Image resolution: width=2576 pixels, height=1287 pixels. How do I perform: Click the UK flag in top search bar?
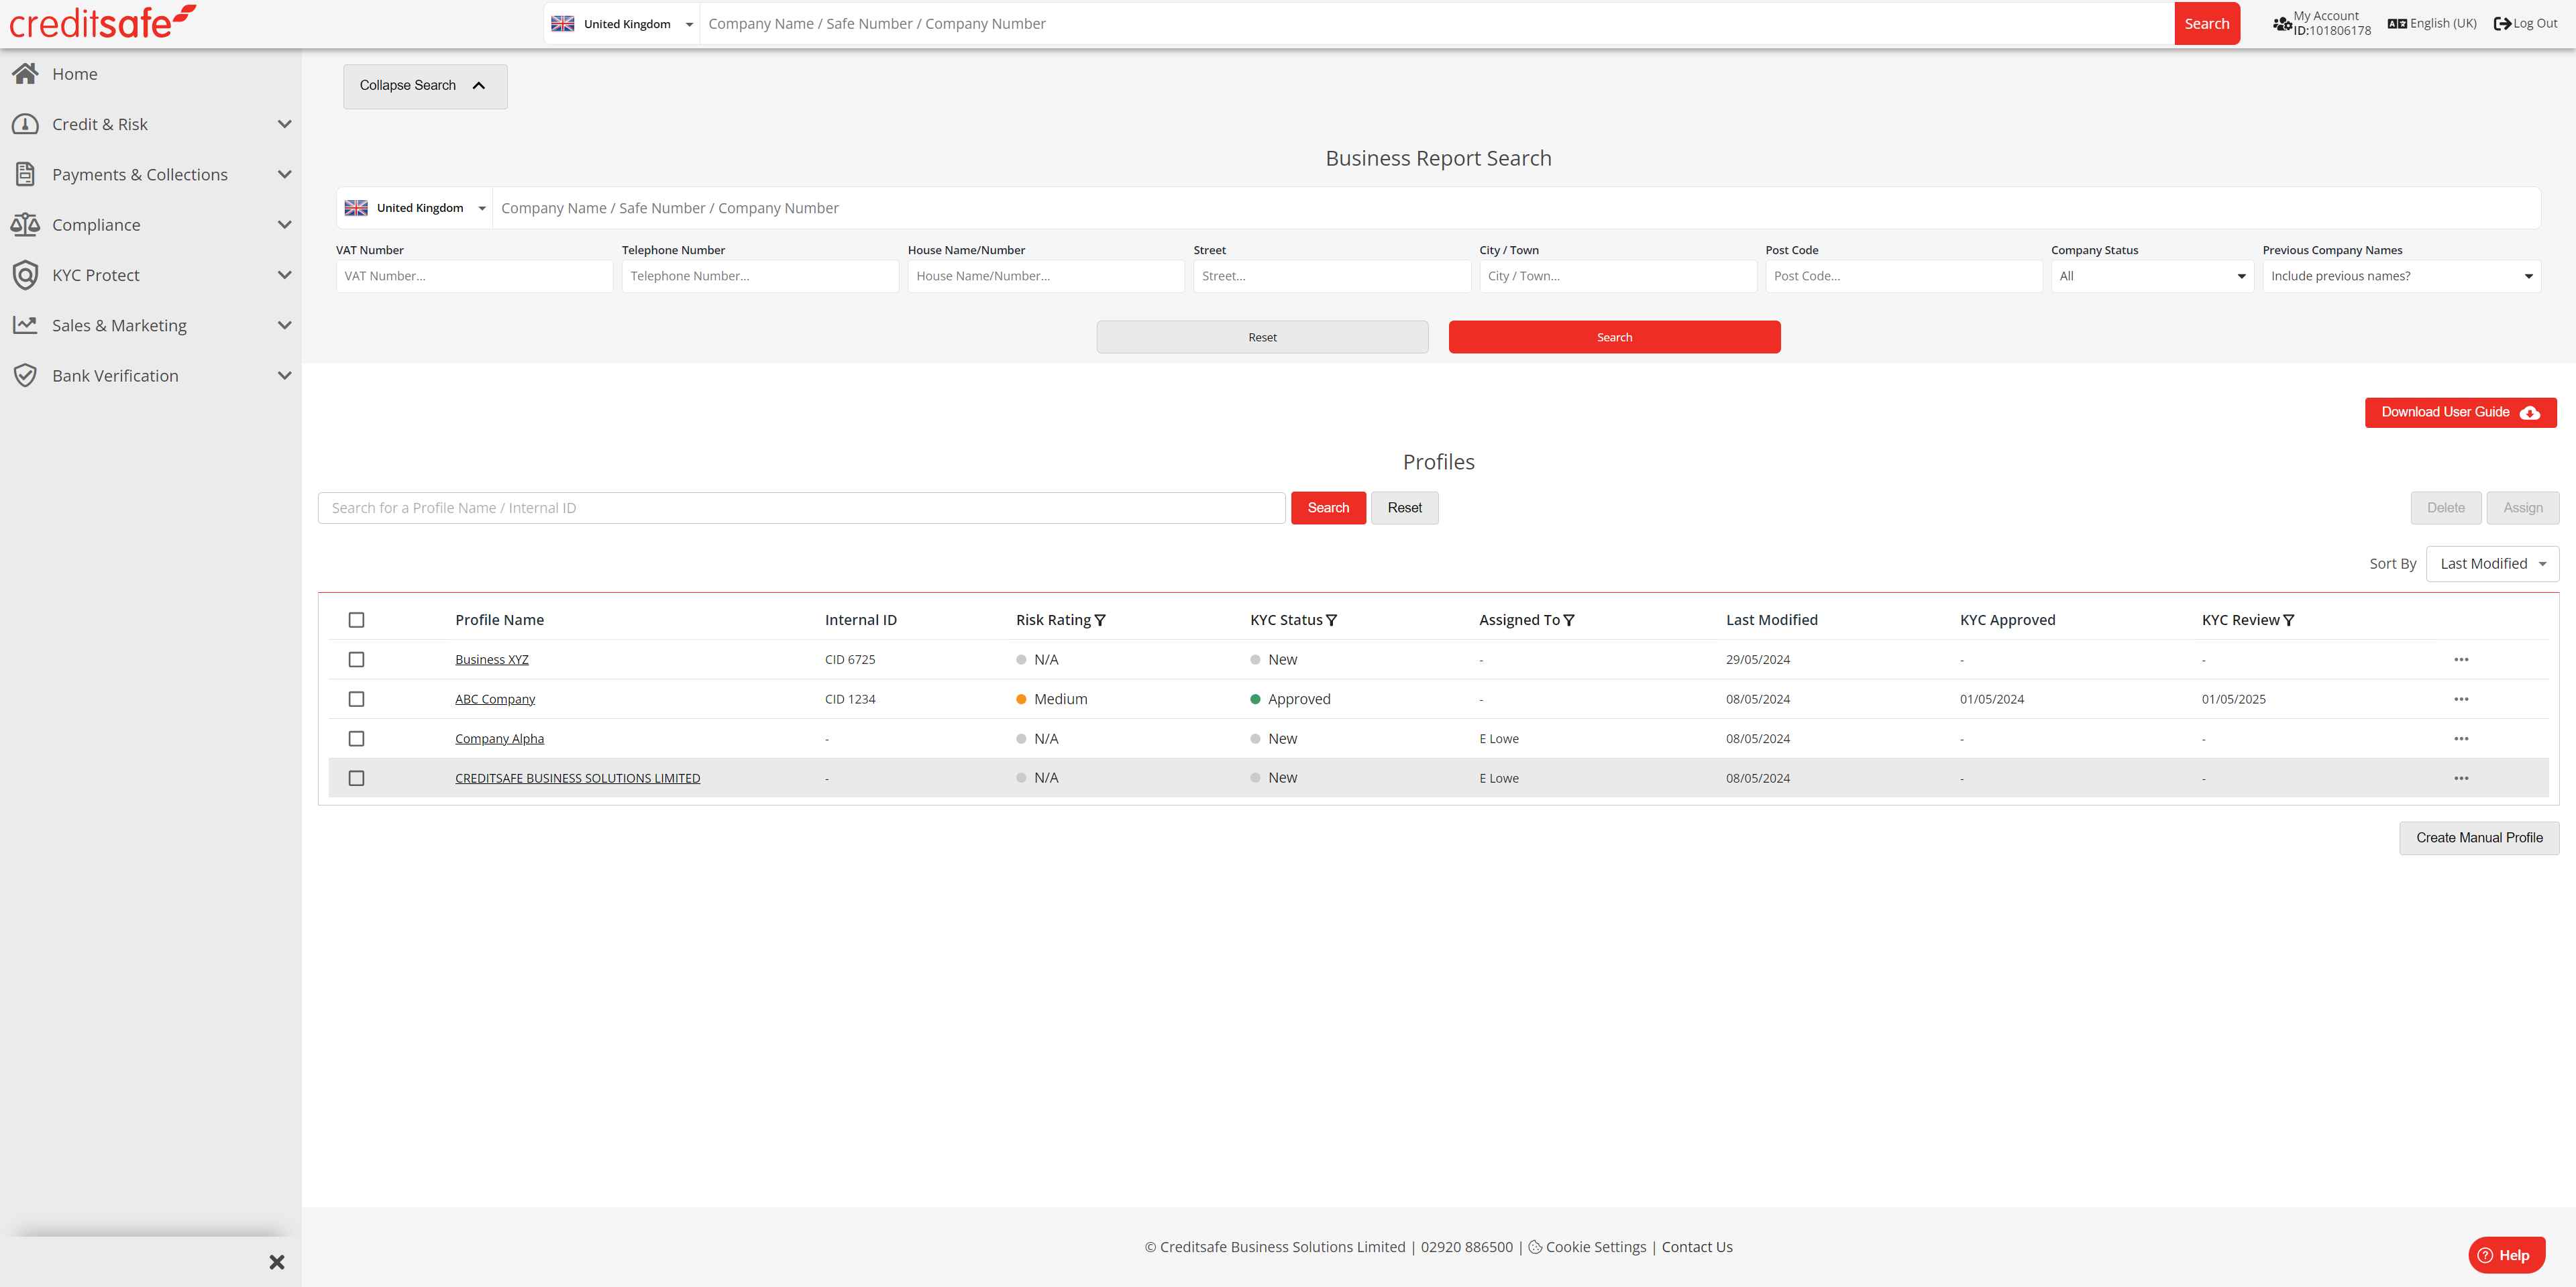(563, 23)
